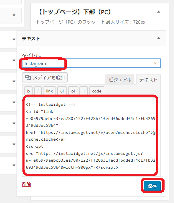The image size is (174, 203).
Task: Click inside the InstaWidget code textarea
Action: (x=91, y=136)
